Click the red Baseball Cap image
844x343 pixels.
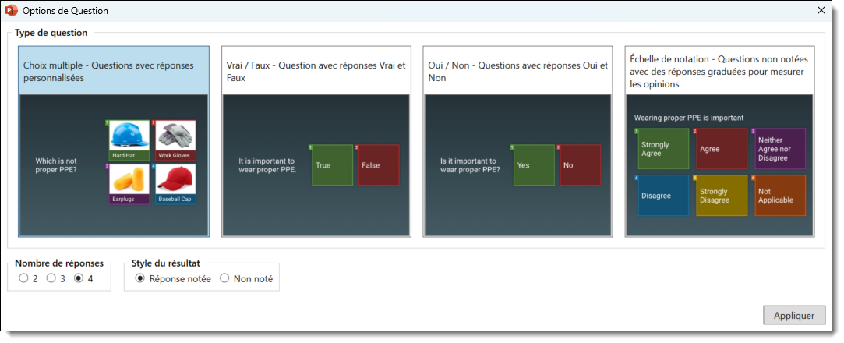click(x=175, y=181)
